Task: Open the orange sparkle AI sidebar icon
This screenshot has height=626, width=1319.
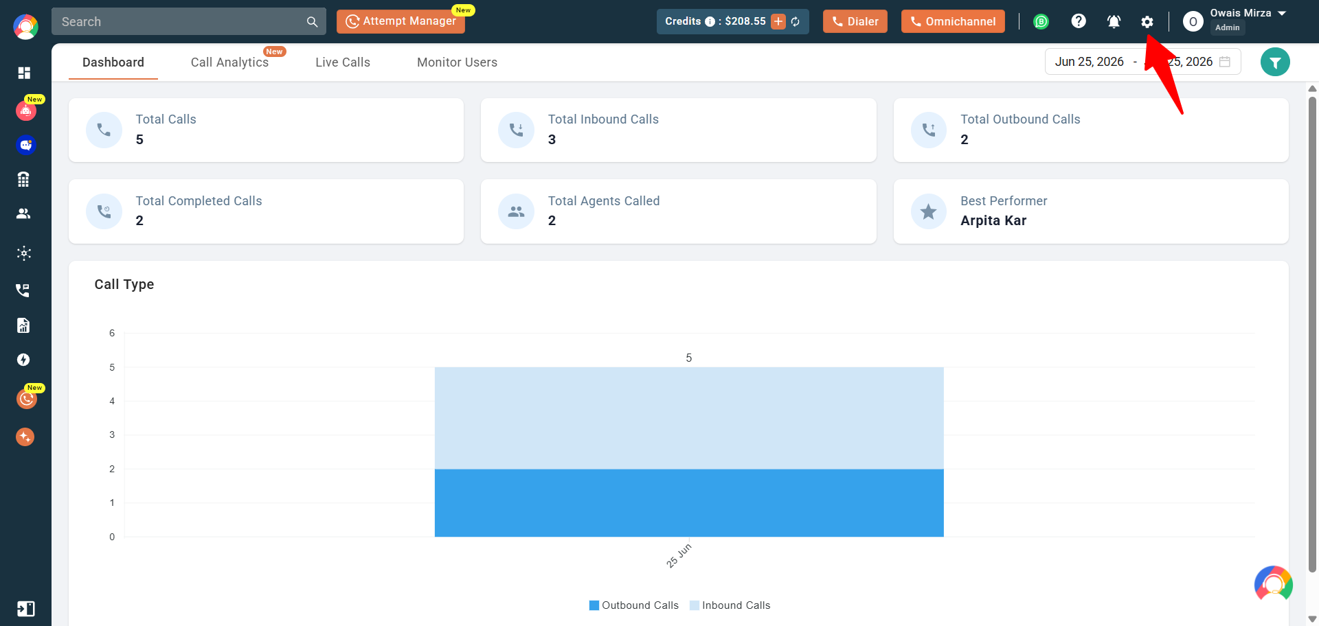Action: pos(25,437)
